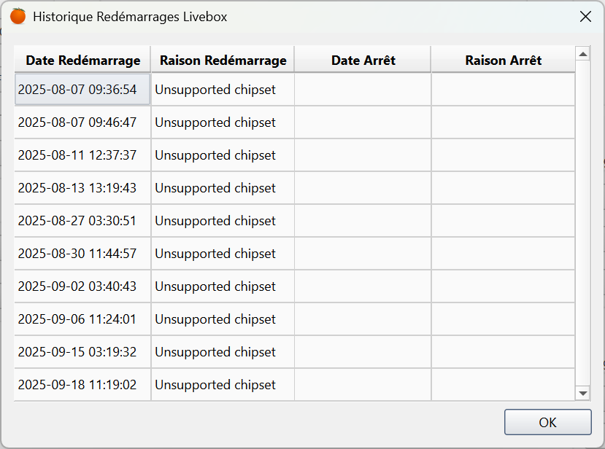605x449 pixels.
Task: Select the 2025-08-07 09:36:54 restart entry
Action: pos(82,89)
